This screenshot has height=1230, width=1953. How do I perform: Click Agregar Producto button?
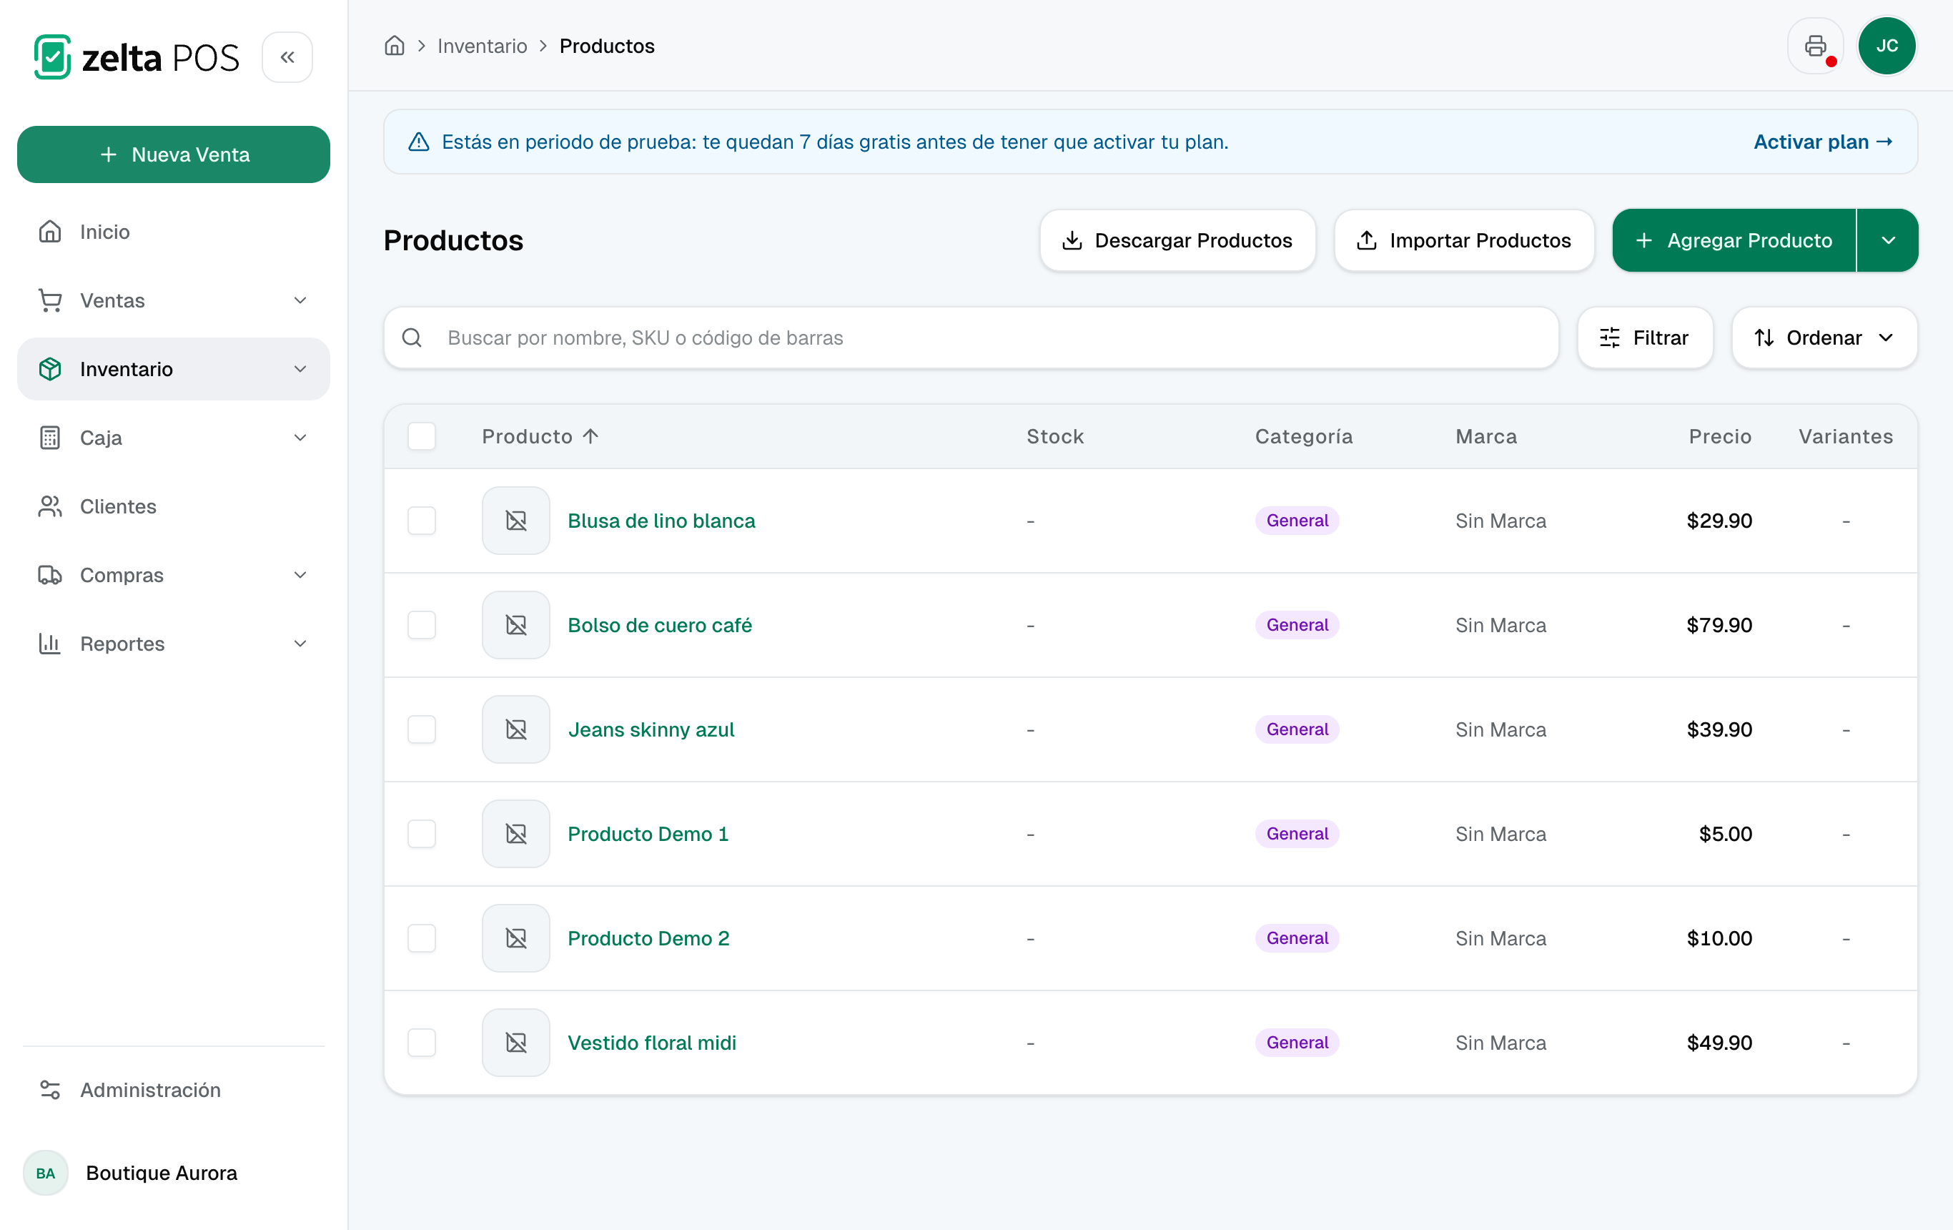[1734, 240]
